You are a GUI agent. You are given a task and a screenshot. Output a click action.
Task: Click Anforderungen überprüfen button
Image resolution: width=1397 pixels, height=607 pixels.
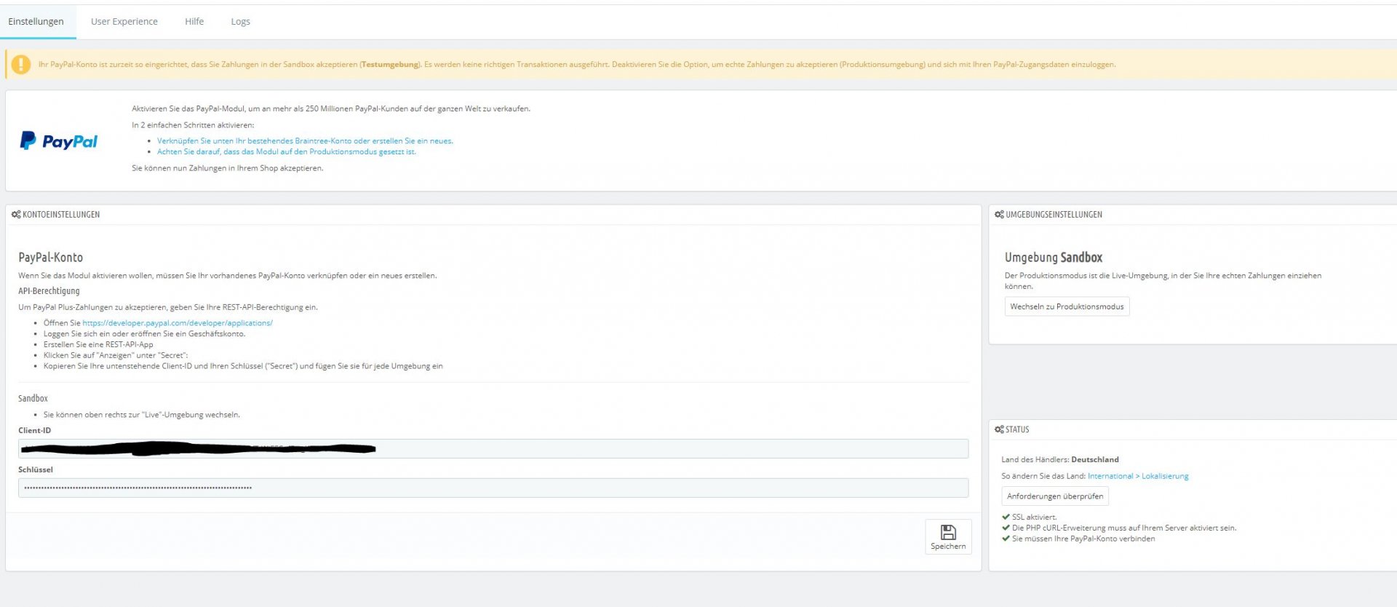[1055, 496]
